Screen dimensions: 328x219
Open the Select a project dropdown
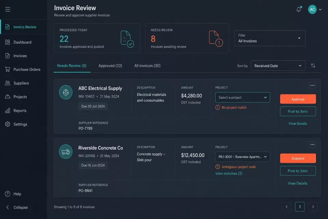coord(243,98)
